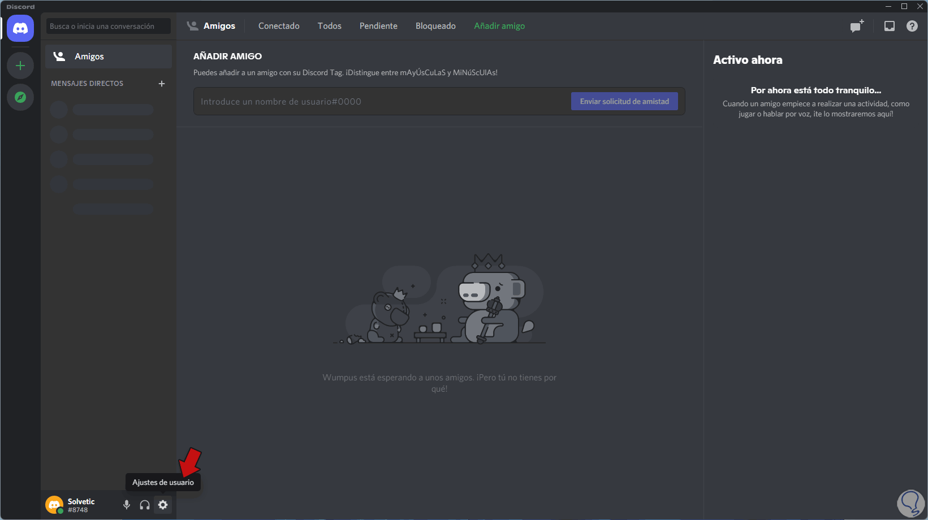The image size is (928, 520).
Task: Maximize the Discord window
Action: coord(904,6)
